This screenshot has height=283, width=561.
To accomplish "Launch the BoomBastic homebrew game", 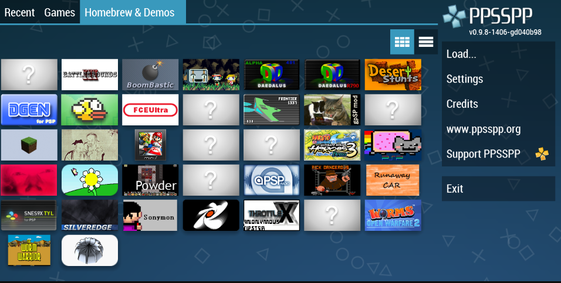I will (150, 74).
